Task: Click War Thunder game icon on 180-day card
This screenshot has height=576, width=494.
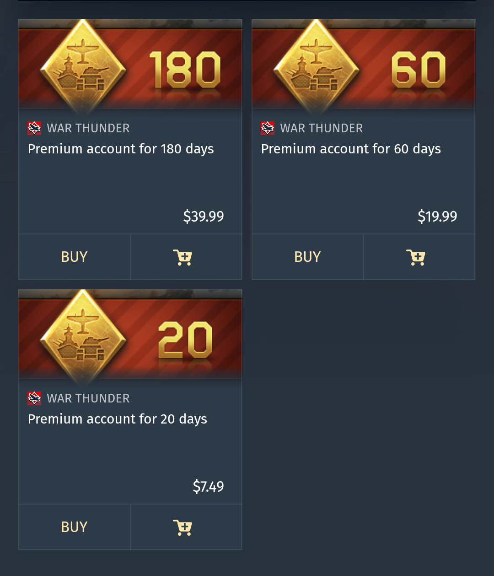Action: point(34,128)
